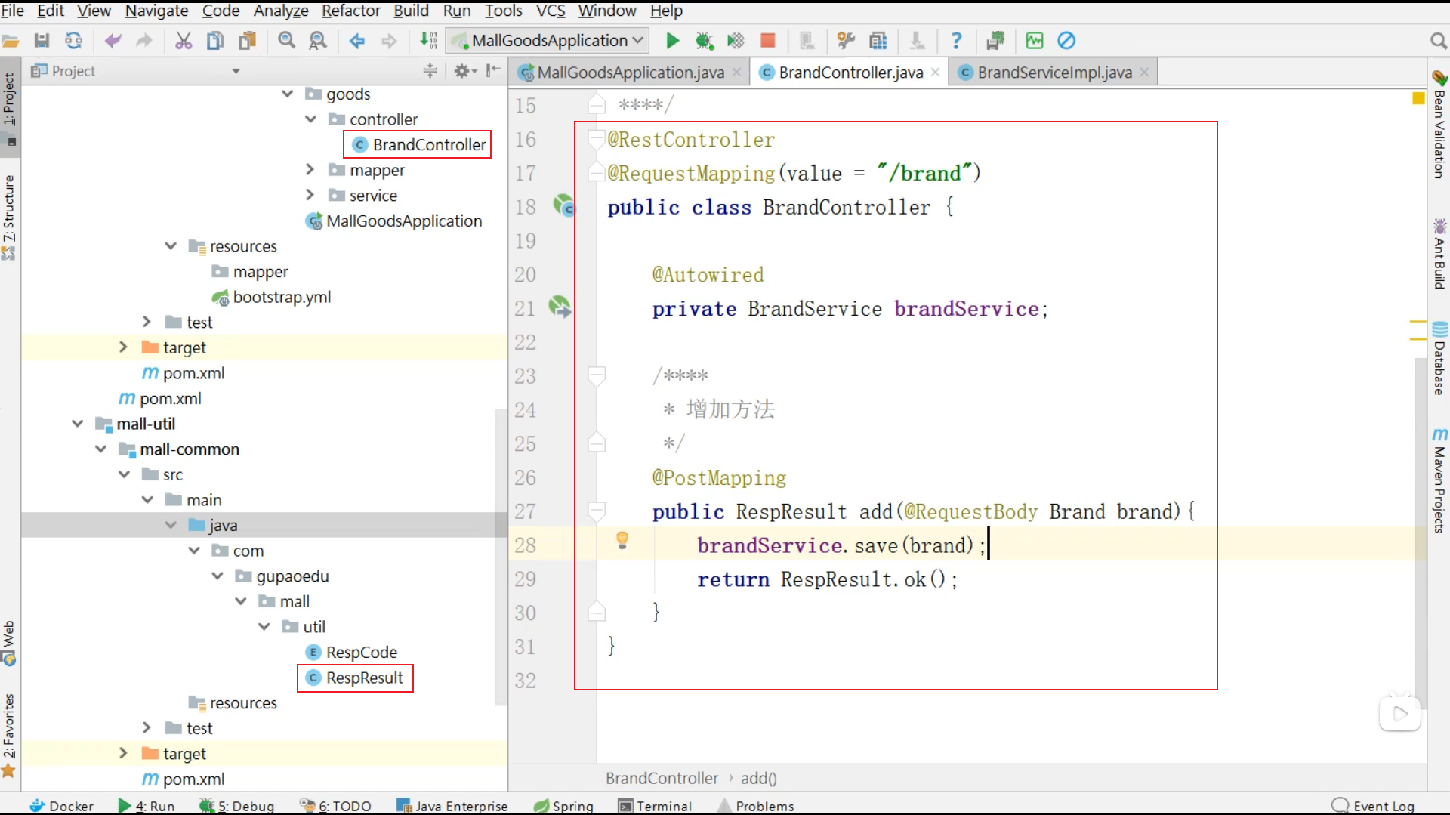The width and height of the screenshot is (1450, 815).
Task: Open the VCS menu
Action: coord(551,11)
